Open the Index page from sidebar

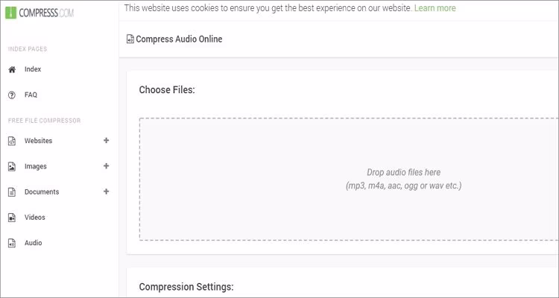(x=33, y=69)
